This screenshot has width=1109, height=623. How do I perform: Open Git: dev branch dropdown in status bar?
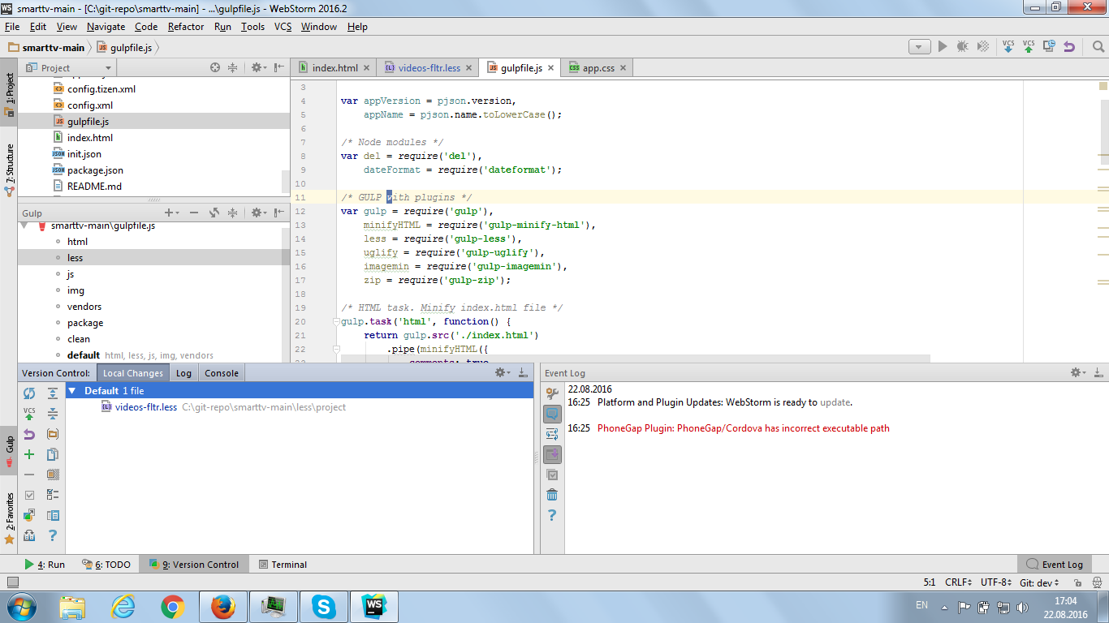(x=1041, y=582)
